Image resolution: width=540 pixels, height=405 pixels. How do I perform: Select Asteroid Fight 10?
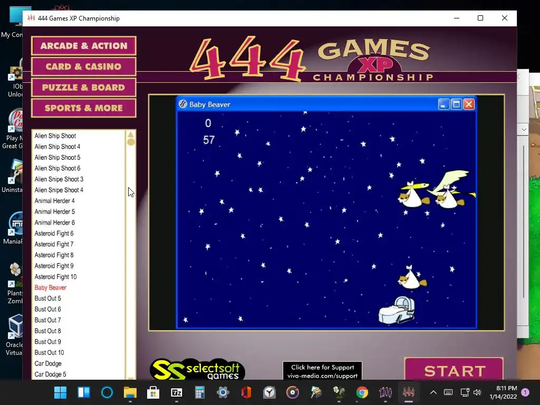55,277
